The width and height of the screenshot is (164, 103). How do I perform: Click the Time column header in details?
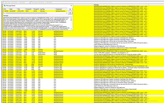[x=21, y=9]
